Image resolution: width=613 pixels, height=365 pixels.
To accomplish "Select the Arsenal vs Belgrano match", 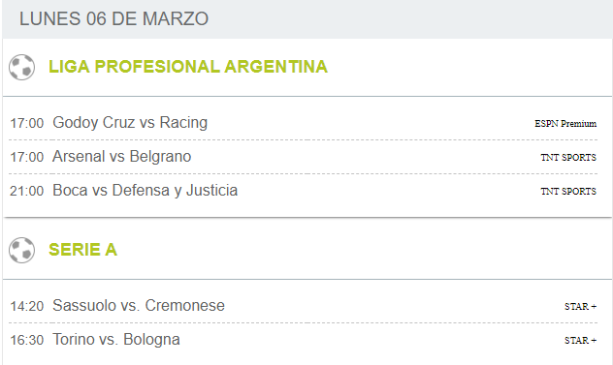I will (121, 157).
